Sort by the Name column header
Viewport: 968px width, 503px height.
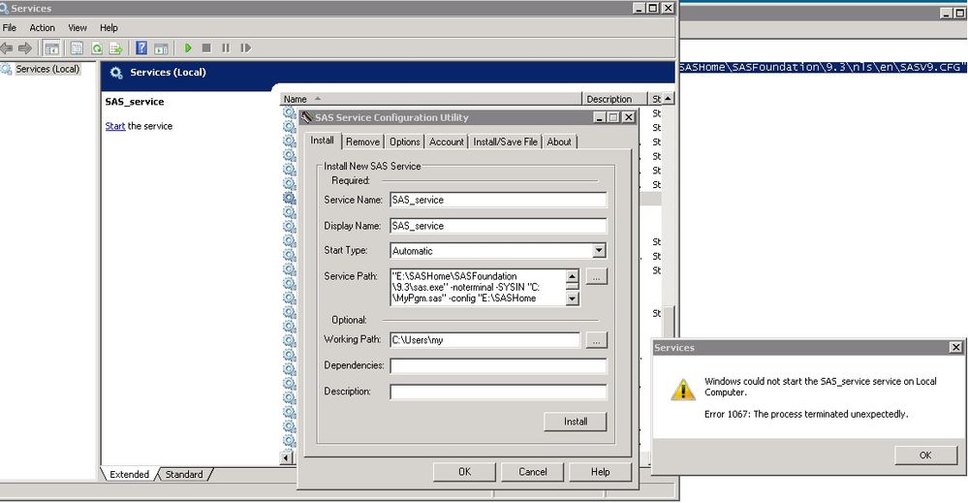431,99
